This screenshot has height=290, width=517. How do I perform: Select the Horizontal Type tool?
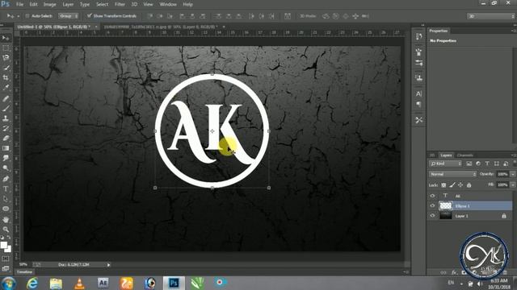[6, 188]
